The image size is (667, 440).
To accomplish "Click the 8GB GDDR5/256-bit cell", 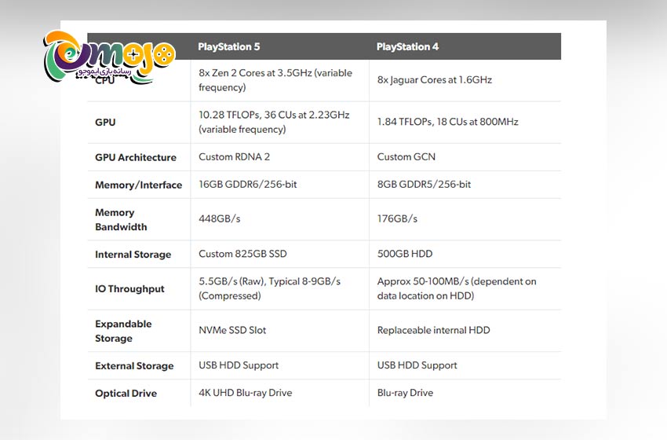I will (424, 185).
